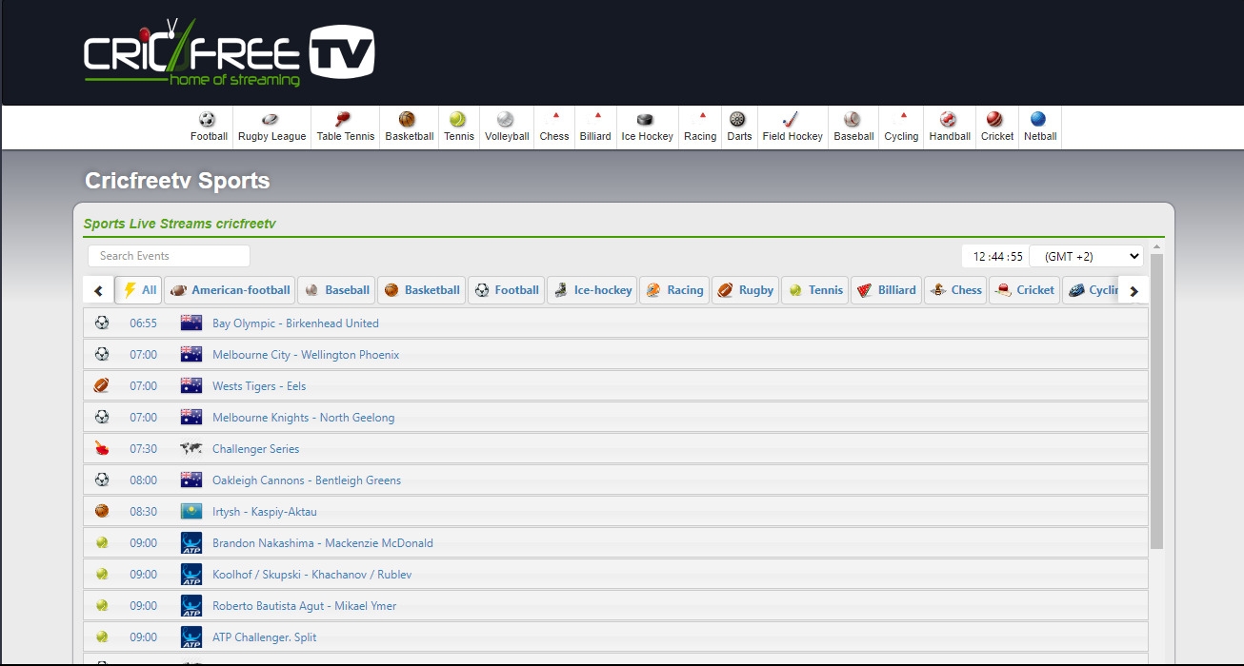Viewport: 1244px width, 666px height.
Task: Filter events by Tennis tab
Action: click(815, 290)
